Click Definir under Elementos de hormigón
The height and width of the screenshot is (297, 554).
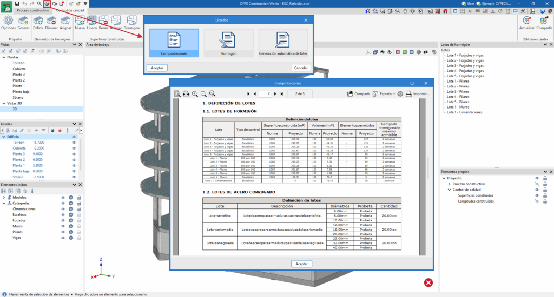[38, 23]
